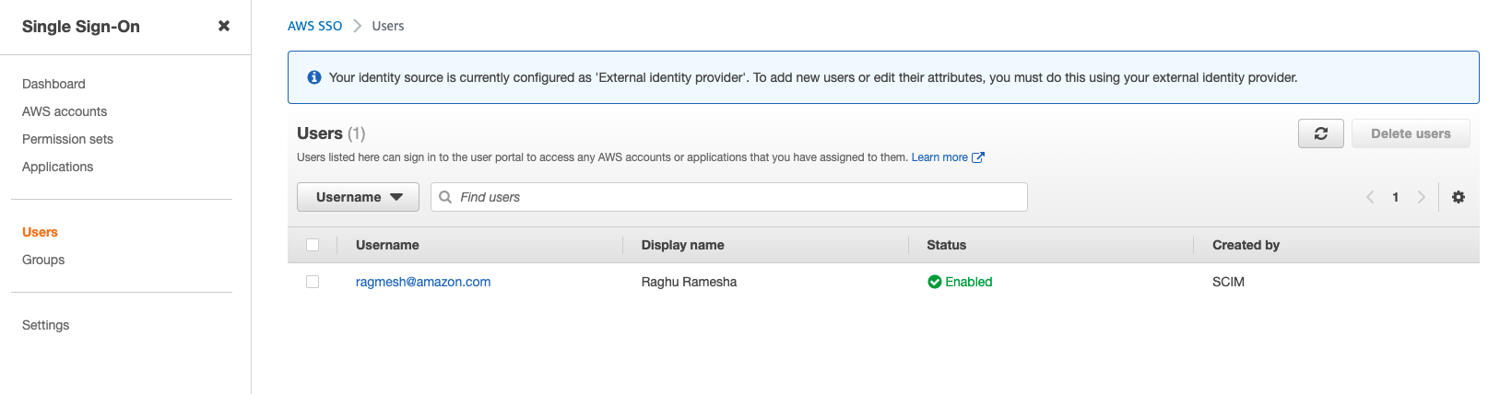1500x394 pixels.
Task: Expand the Username filter dropdown
Action: click(358, 197)
